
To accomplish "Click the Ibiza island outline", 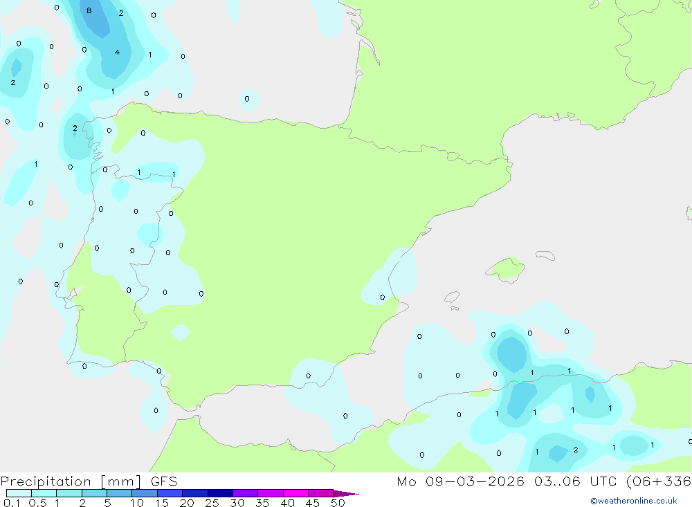I will [x=452, y=297].
